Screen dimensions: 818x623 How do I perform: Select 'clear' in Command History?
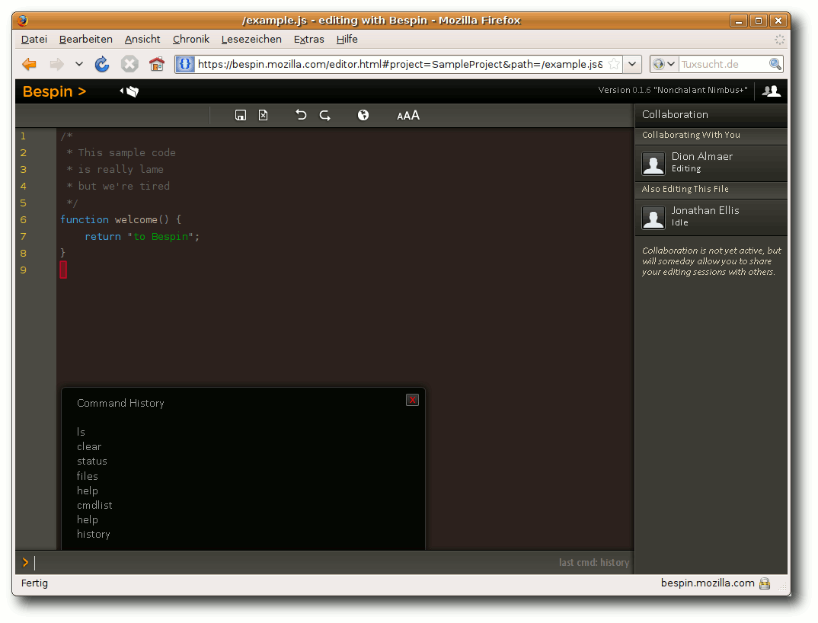pos(89,446)
